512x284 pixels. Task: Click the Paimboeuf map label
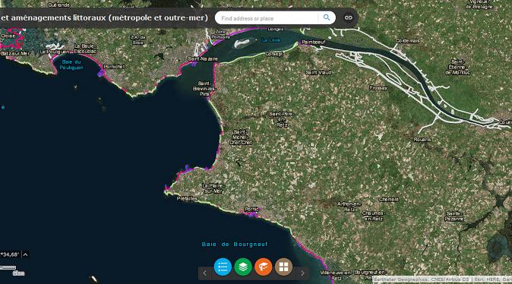314,42
